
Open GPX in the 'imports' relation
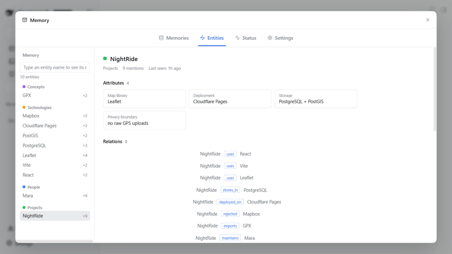click(247, 226)
